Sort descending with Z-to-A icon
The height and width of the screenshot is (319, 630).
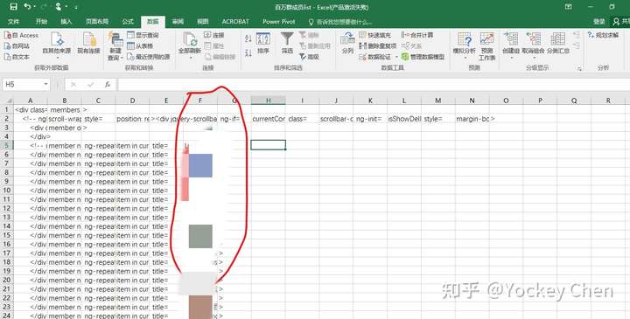pyautogui.click(x=248, y=52)
